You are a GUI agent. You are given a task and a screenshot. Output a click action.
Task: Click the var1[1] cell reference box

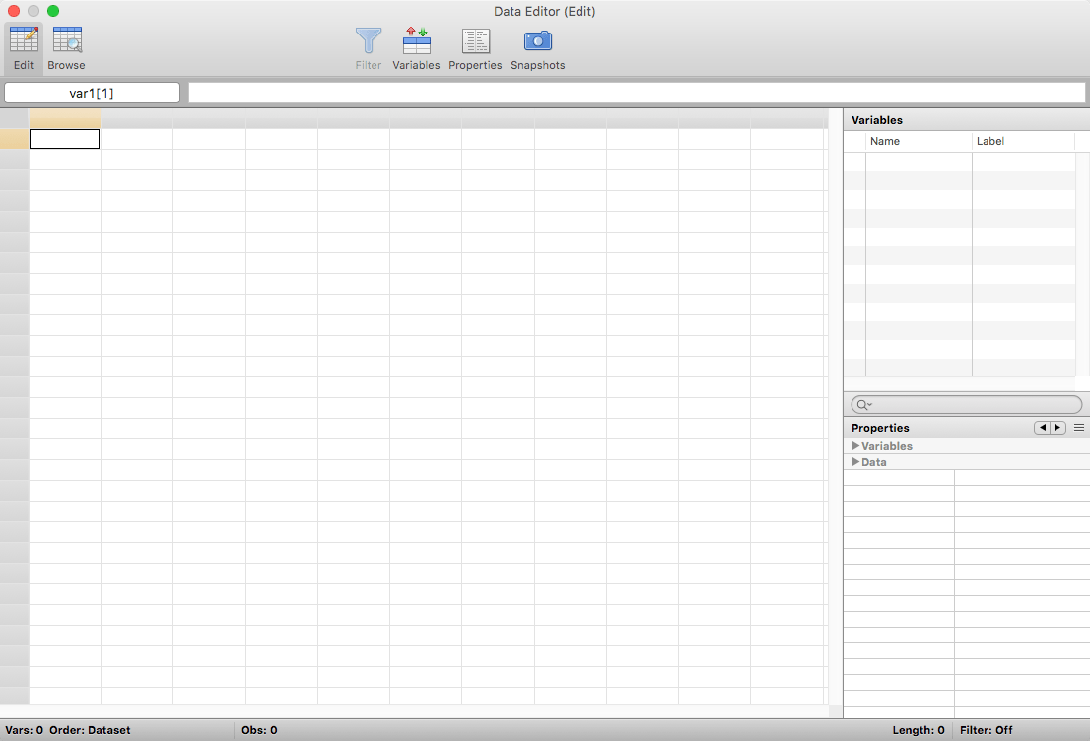click(92, 93)
